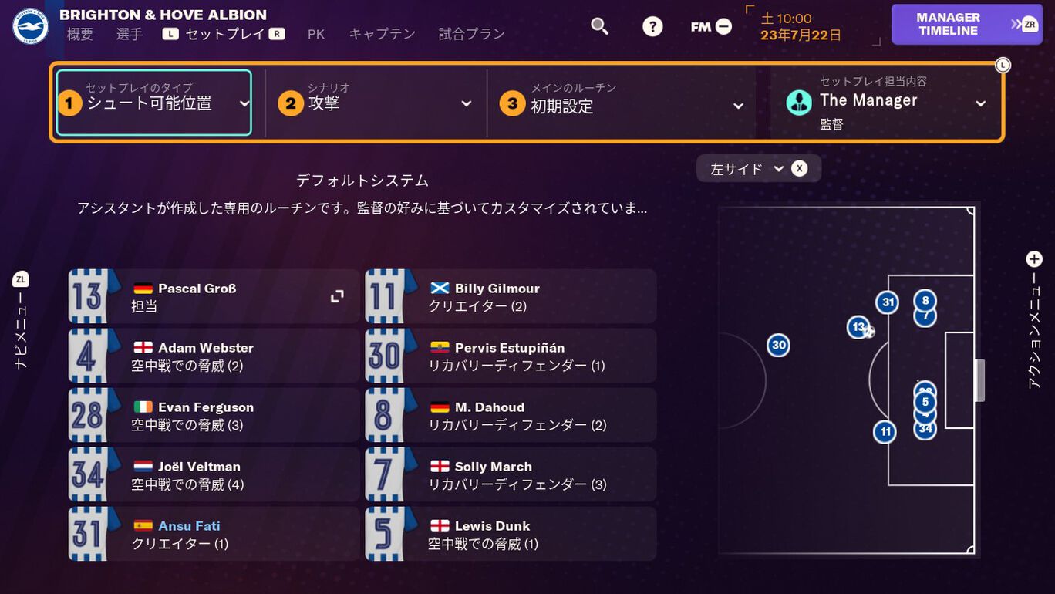Click the Manager Timeline button

[966, 24]
